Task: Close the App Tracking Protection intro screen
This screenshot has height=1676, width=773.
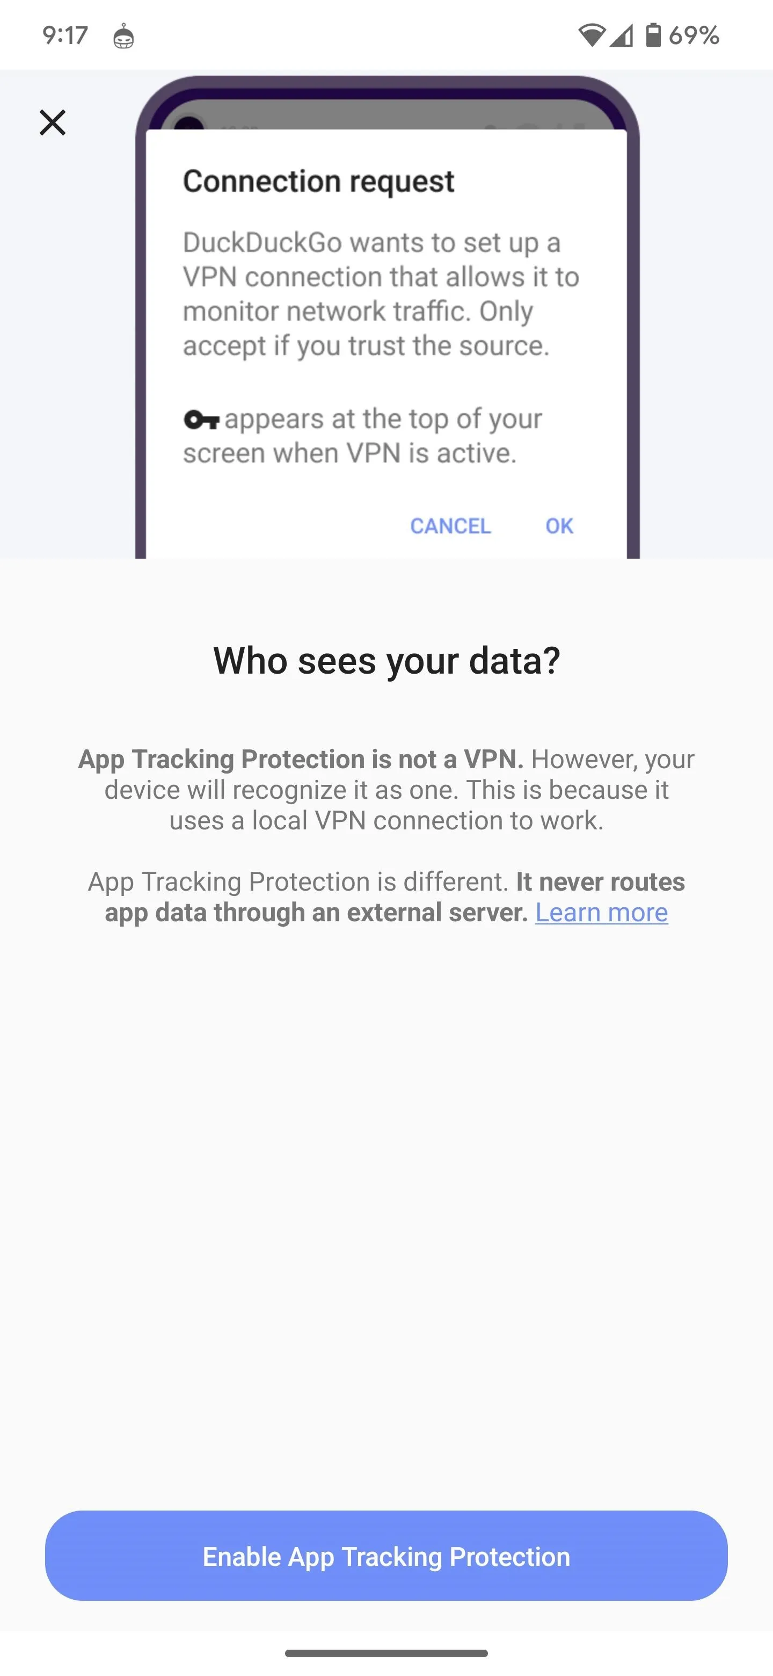Action: pos(53,122)
